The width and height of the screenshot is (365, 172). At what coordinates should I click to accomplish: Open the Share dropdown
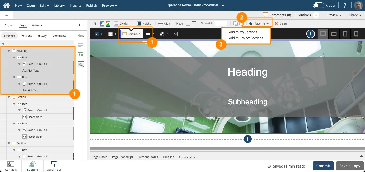point(355,15)
